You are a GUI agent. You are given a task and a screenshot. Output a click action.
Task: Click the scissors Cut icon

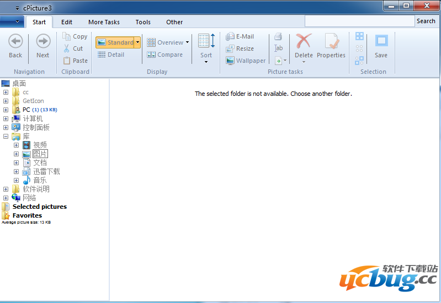pyautogui.click(x=67, y=48)
